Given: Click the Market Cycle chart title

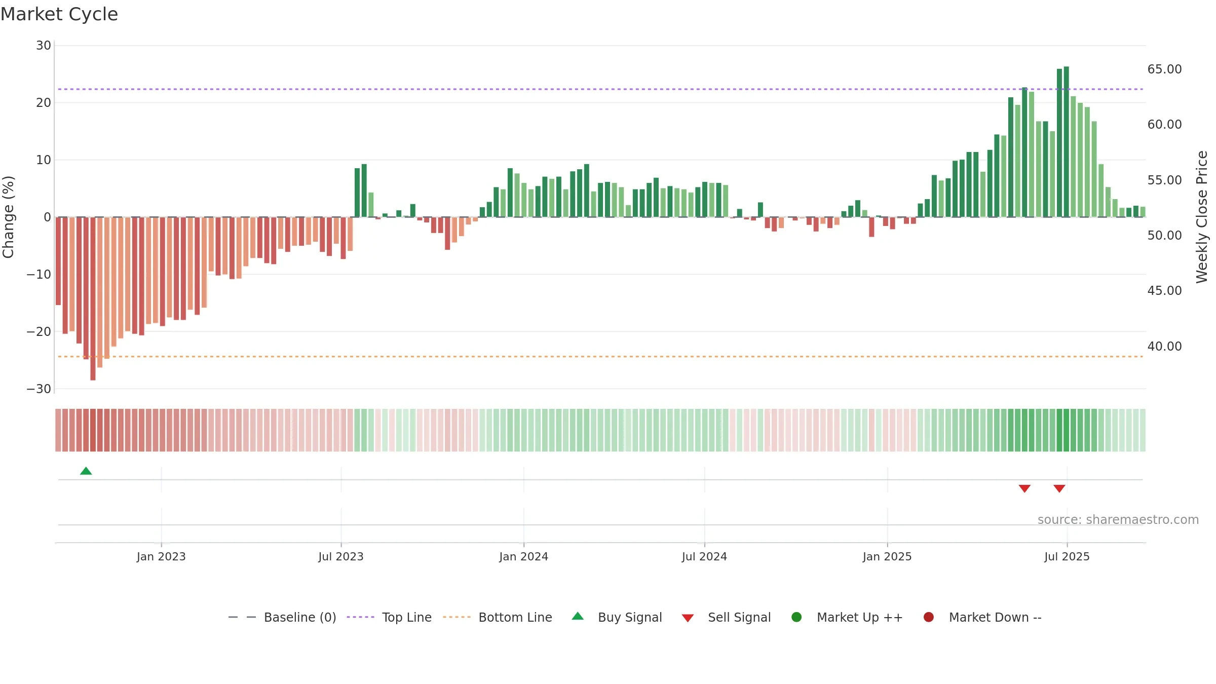Looking at the screenshot, I should (x=59, y=14).
